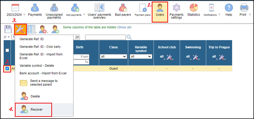Open the Variable symbol filter dropdown
Image resolution: width=254 pixels, height=119 pixels.
click(x=141, y=56)
